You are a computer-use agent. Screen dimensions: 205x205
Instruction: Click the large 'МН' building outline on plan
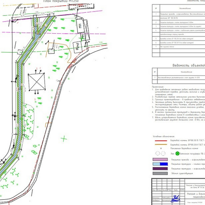tap(80, 26)
